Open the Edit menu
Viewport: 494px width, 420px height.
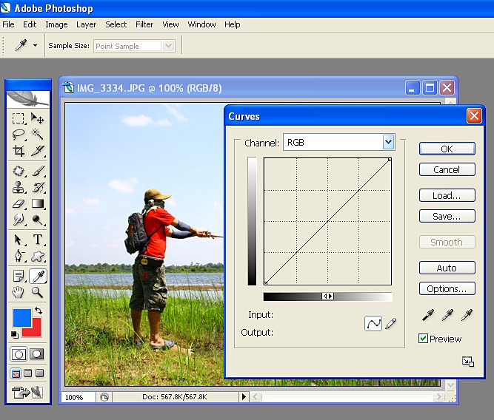click(30, 24)
